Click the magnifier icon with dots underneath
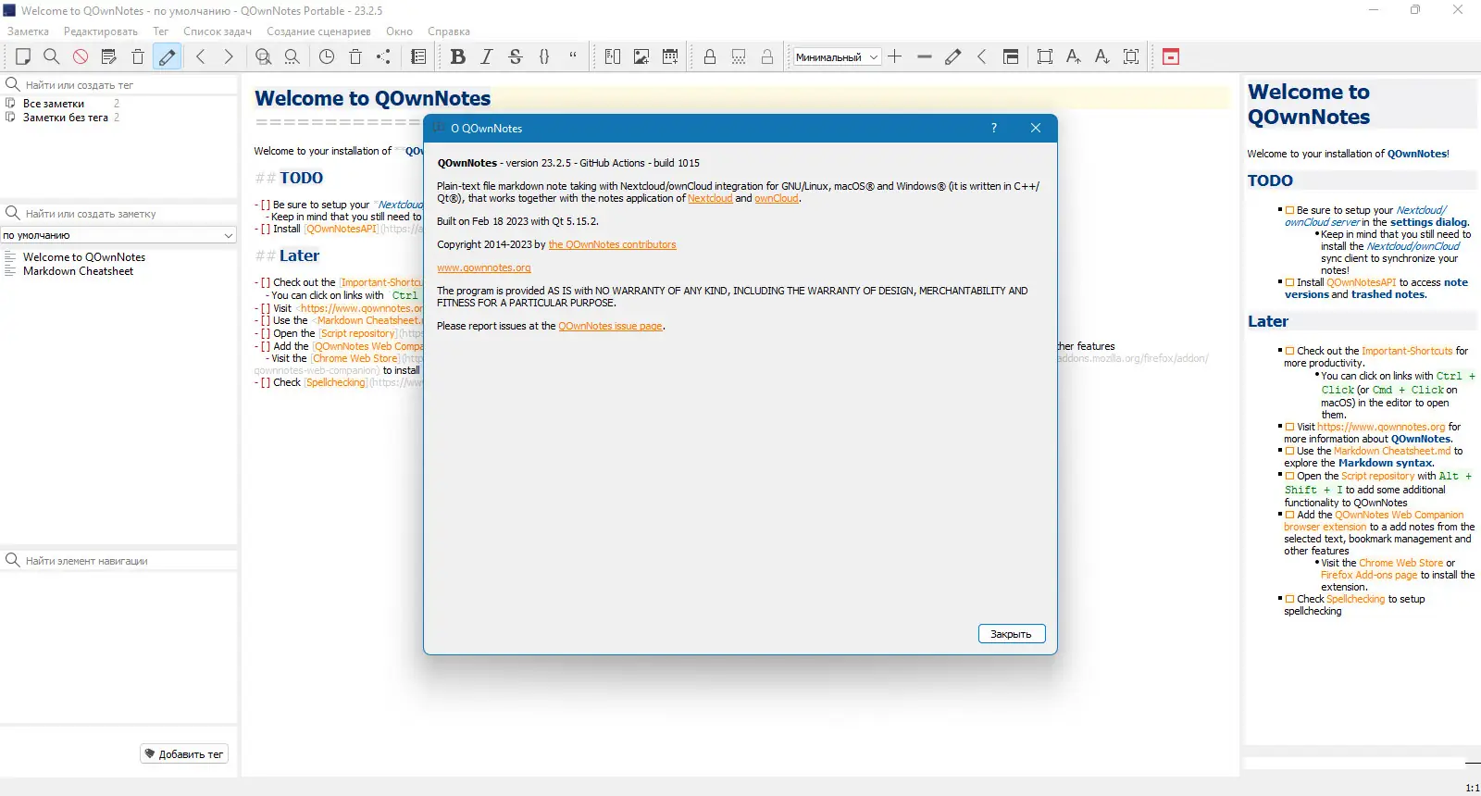Image resolution: width=1481 pixels, height=796 pixels. (x=292, y=56)
